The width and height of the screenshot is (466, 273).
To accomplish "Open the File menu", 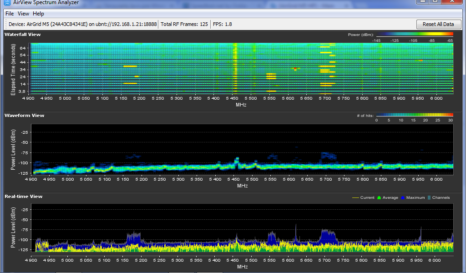I will coord(10,14).
